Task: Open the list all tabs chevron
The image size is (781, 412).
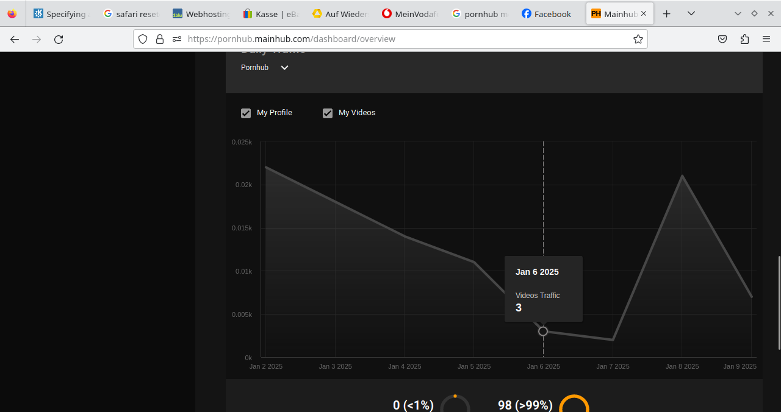Action: (691, 13)
